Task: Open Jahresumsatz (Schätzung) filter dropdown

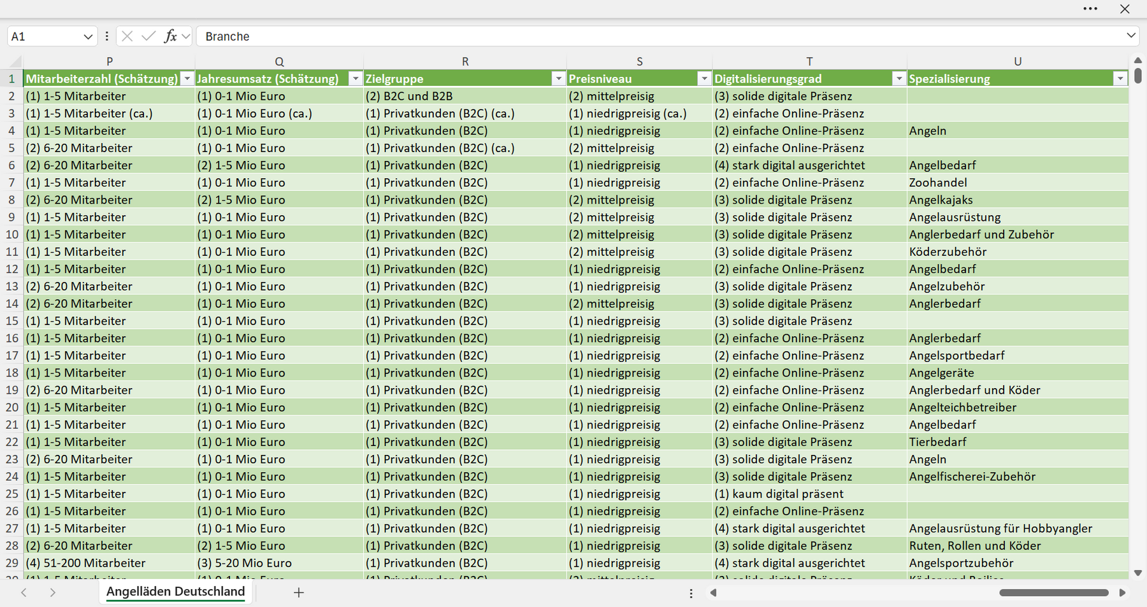Action: (356, 79)
